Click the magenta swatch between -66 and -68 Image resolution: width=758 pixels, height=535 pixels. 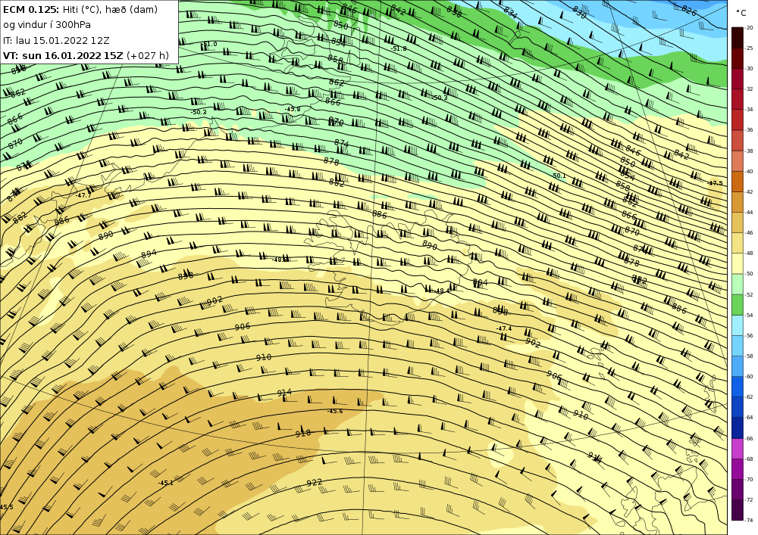click(x=738, y=449)
